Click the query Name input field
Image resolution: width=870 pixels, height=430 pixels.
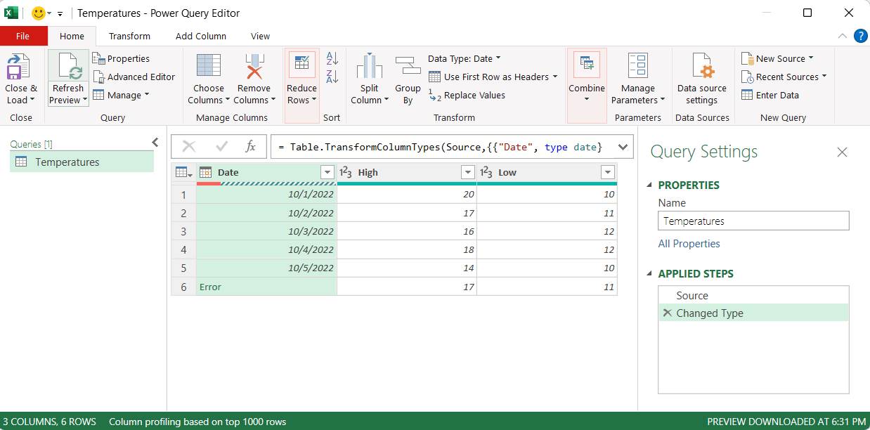tap(753, 221)
